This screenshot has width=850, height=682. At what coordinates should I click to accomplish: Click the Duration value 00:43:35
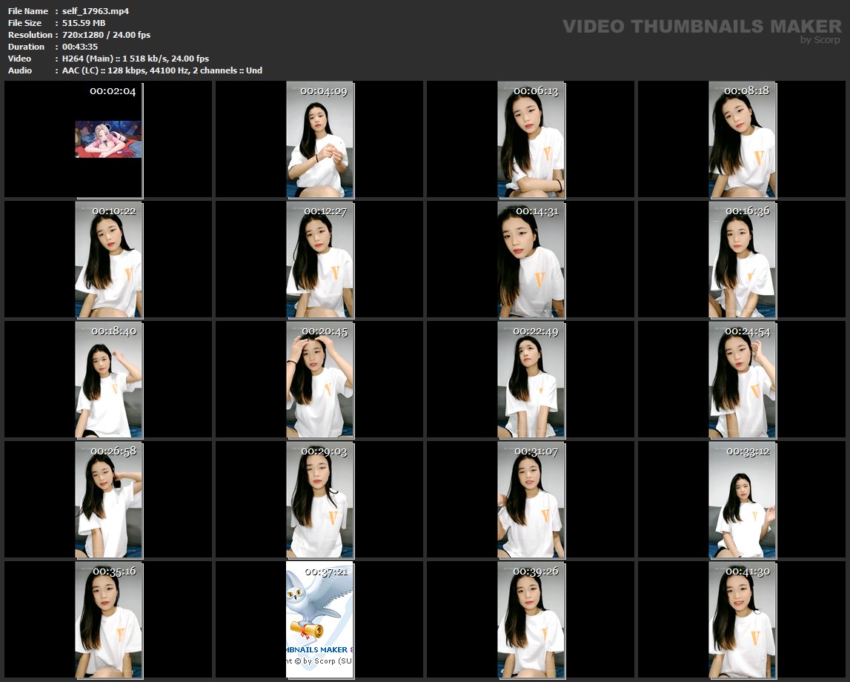[80, 47]
